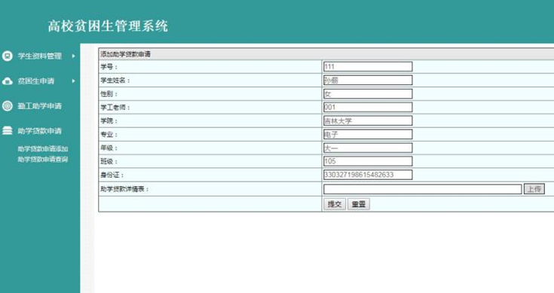Focus the 身份证 input field

(x=368, y=175)
